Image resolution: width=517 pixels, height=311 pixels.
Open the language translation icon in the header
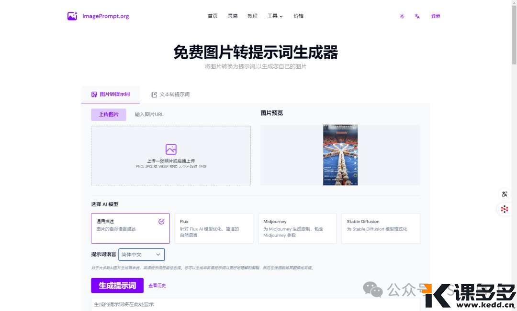pos(417,16)
